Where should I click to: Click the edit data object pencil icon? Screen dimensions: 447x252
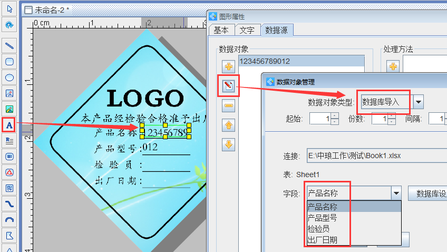229,85
